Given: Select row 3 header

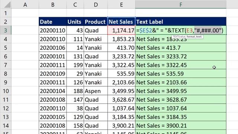Looking at the screenshot, I should [6, 31].
